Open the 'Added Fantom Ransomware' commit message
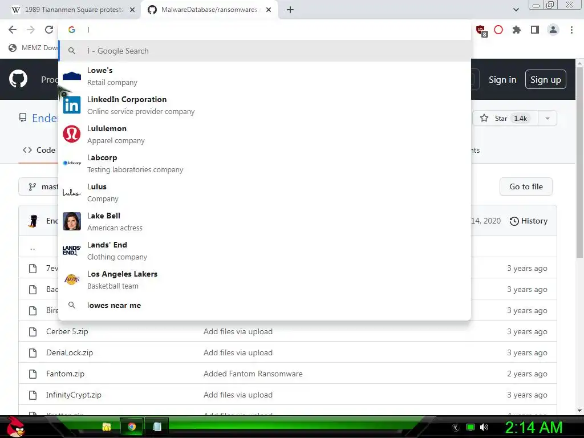 (x=253, y=374)
